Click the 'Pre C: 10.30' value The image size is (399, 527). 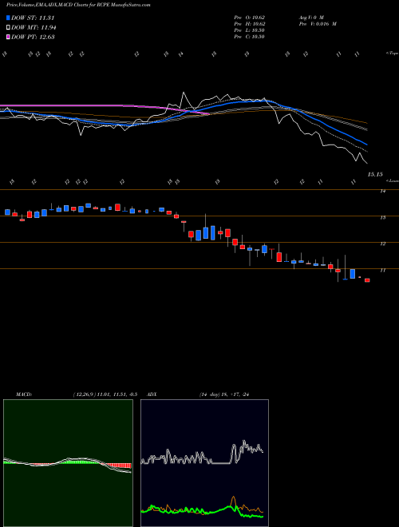pos(249,37)
